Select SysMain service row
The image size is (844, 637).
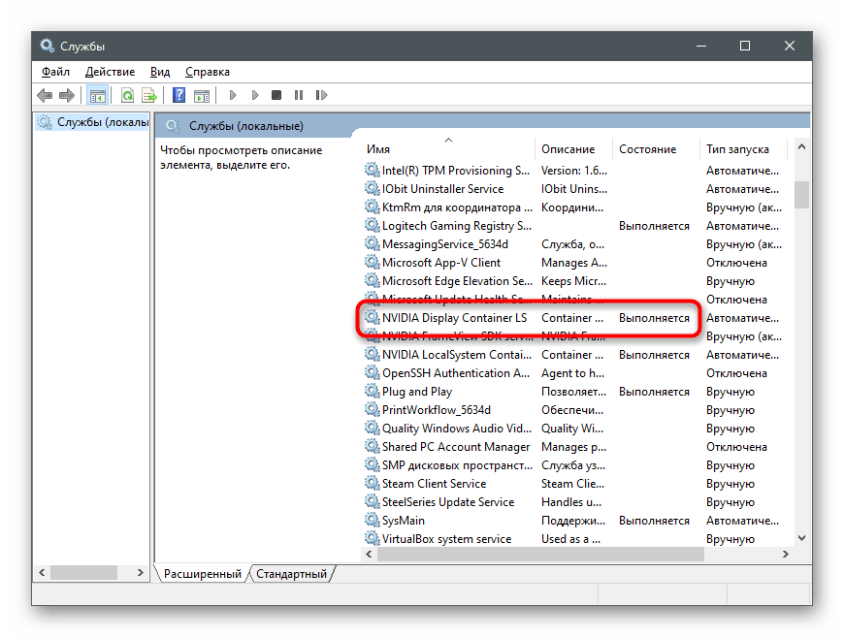(576, 521)
